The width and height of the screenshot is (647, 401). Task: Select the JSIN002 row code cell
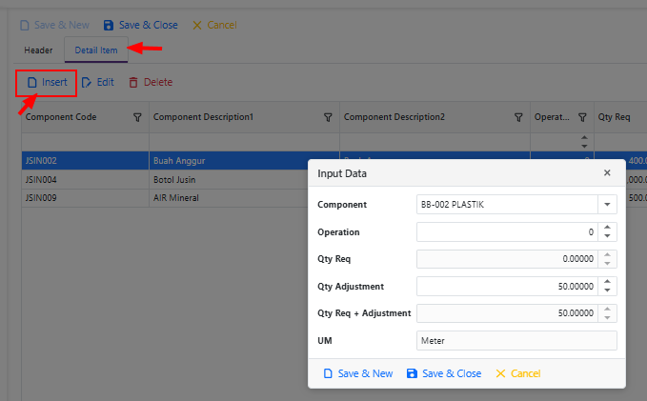pyautogui.click(x=86, y=160)
